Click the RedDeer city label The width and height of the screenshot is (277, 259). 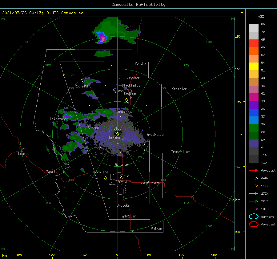[x=130, y=93]
